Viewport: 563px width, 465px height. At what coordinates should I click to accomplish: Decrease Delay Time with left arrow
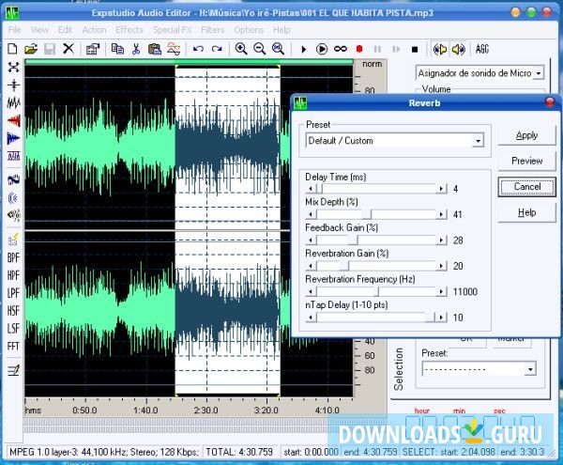pyautogui.click(x=311, y=188)
